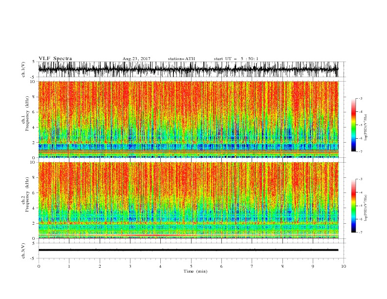Viewport: 387px width, 299px height.
Task: Click the upper colorbar log(PSD) label
Action: (365, 128)
